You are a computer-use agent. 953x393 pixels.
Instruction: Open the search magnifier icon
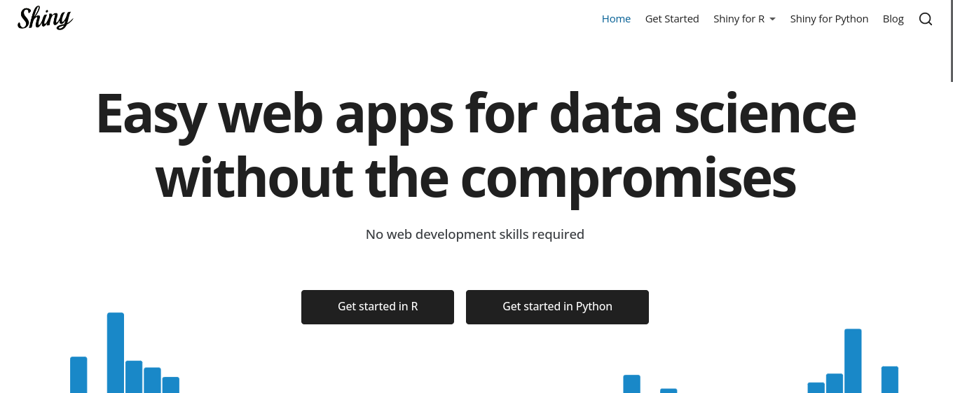[x=925, y=19]
